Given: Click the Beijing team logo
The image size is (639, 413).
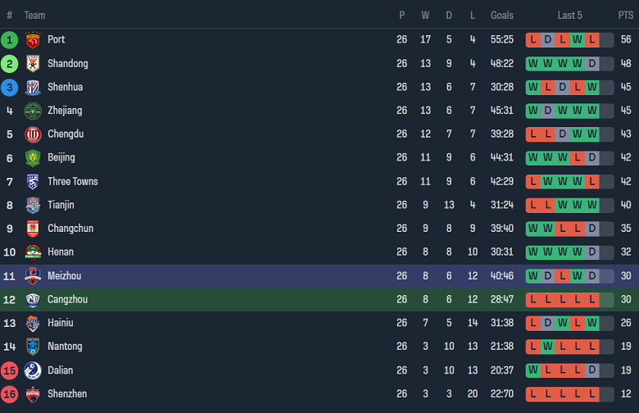Looking at the screenshot, I should pos(33,157).
